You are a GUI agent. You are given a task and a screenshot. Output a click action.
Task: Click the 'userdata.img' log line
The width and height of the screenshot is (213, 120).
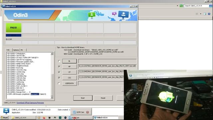[17, 76]
